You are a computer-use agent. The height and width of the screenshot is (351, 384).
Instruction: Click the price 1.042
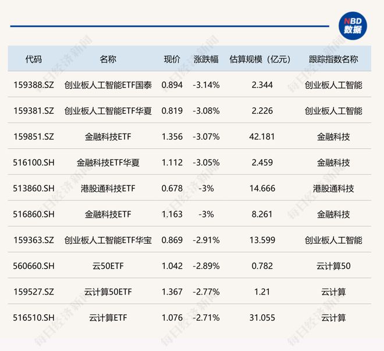coord(172,266)
